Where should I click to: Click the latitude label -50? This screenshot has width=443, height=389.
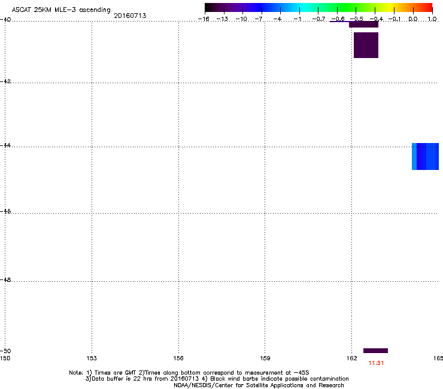tap(5, 351)
